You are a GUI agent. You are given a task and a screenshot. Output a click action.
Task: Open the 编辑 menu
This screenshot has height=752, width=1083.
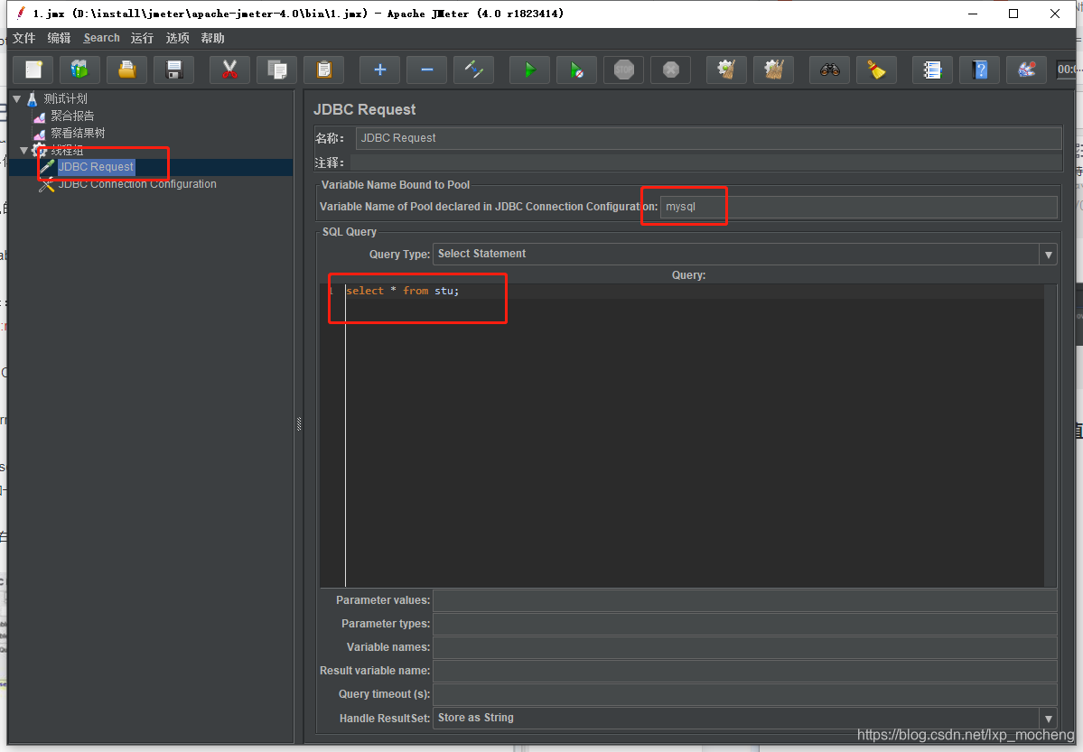(60, 38)
